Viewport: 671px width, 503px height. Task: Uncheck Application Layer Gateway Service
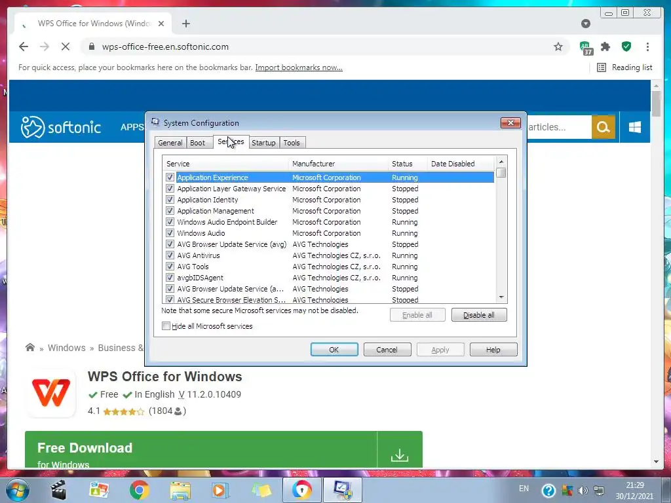click(170, 188)
